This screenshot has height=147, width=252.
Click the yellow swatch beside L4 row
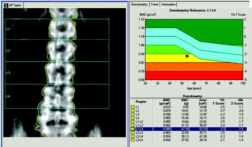pyautogui.click(x=132, y=118)
